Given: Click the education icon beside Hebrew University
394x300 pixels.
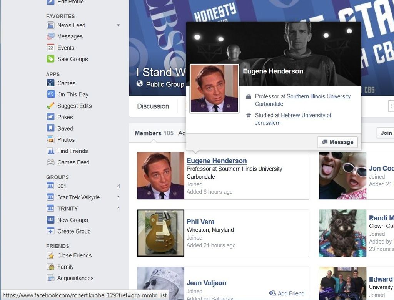Looking at the screenshot, I should pyautogui.click(x=249, y=115).
